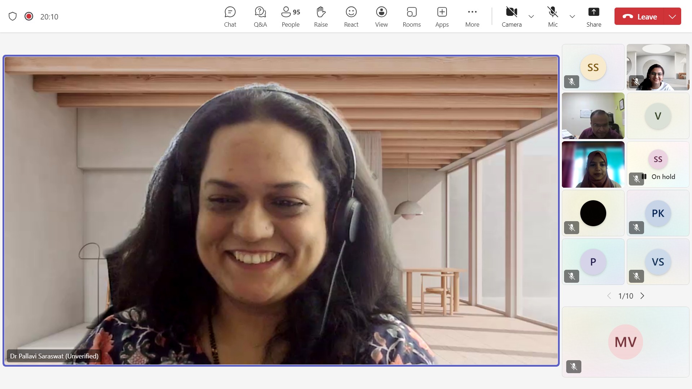Screen dimensions: 692x389
Task: Raise your hand in the meeting
Action: 321,17
